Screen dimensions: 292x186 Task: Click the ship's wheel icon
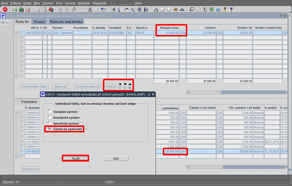[175, 9]
